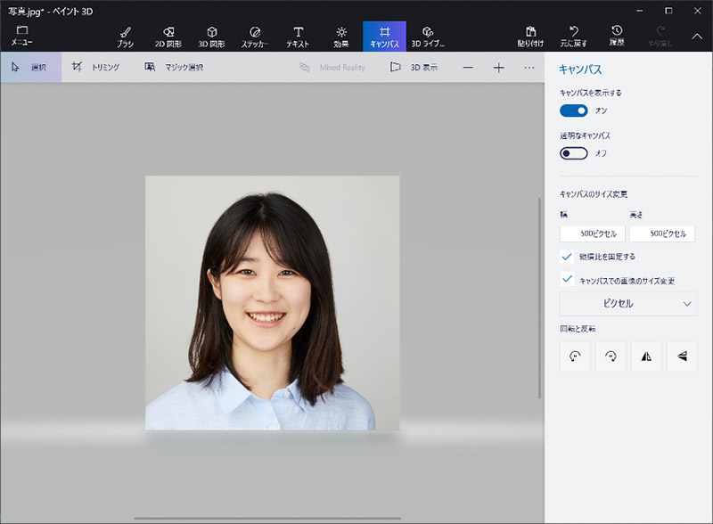Enable the 透明なキャンバス toggle
Viewport: 713px width, 524px height.
(x=574, y=153)
